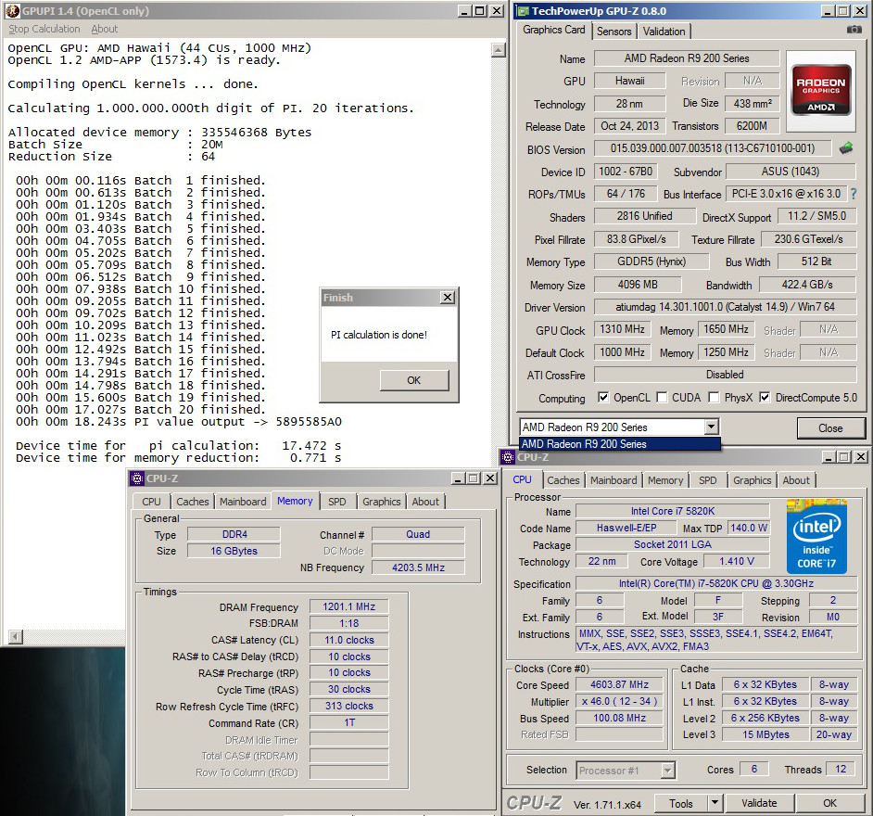Click the Validate button in CPU-Z
This screenshot has height=816, width=873.
coord(758,803)
